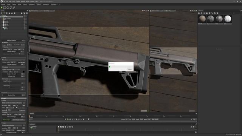Screen dimensions: 242x136
Task: Open Main Camera dropdown in left viewport
Action: tap(37, 11)
